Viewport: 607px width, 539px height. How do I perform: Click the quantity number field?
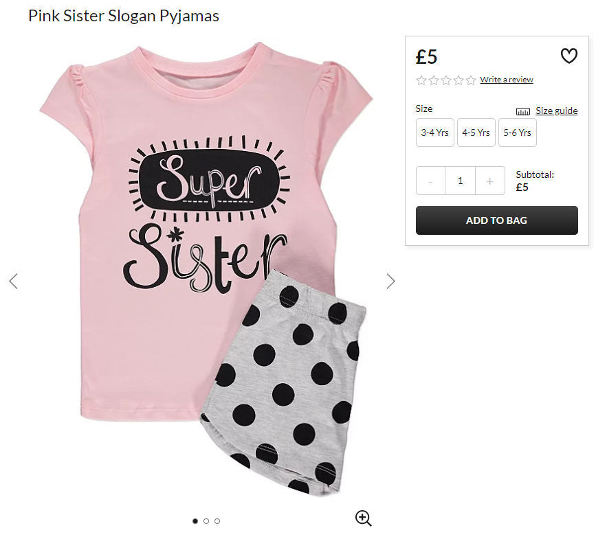pyautogui.click(x=461, y=181)
